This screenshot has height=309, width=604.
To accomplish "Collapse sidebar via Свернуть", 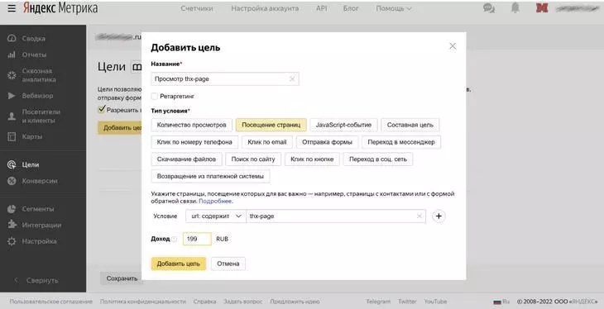I will coord(36,280).
